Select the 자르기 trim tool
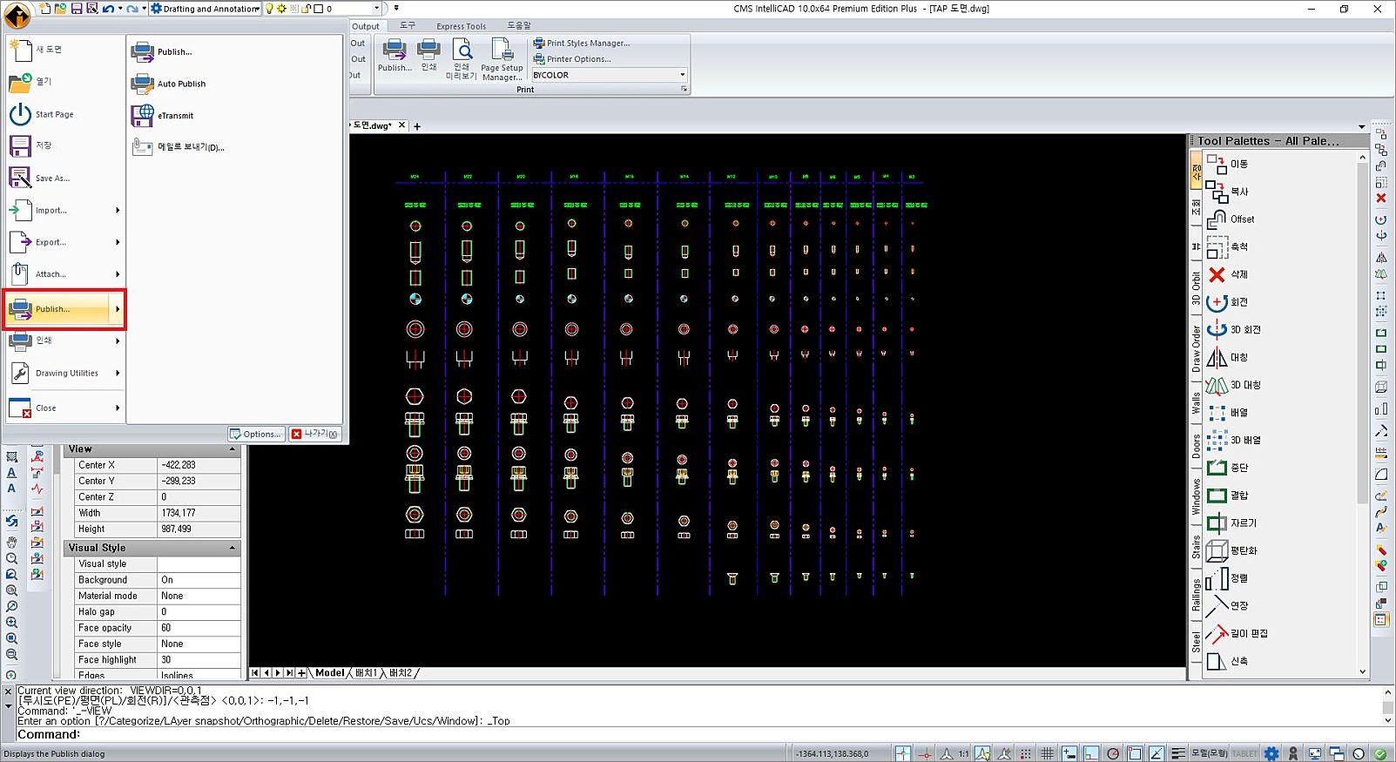The height and width of the screenshot is (762, 1396). 1231,523
